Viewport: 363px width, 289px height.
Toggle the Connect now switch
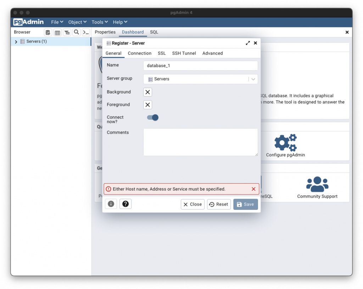click(152, 118)
